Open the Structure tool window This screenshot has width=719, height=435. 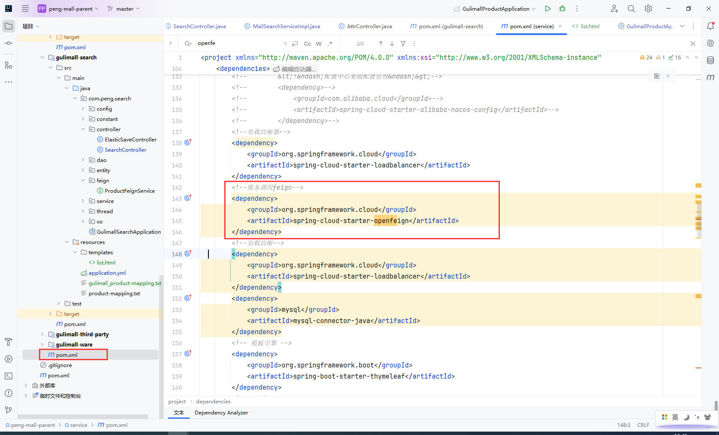[9, 65]
